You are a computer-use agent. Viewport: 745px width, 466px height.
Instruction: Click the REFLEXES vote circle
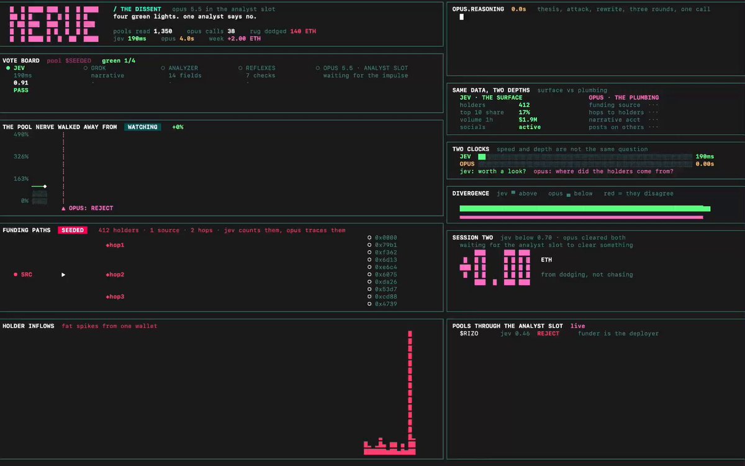240,68
